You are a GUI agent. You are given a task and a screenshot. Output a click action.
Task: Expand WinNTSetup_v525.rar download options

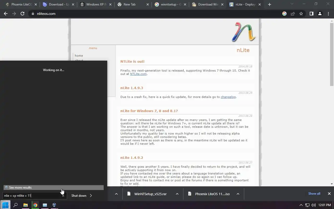pos(177,194)
